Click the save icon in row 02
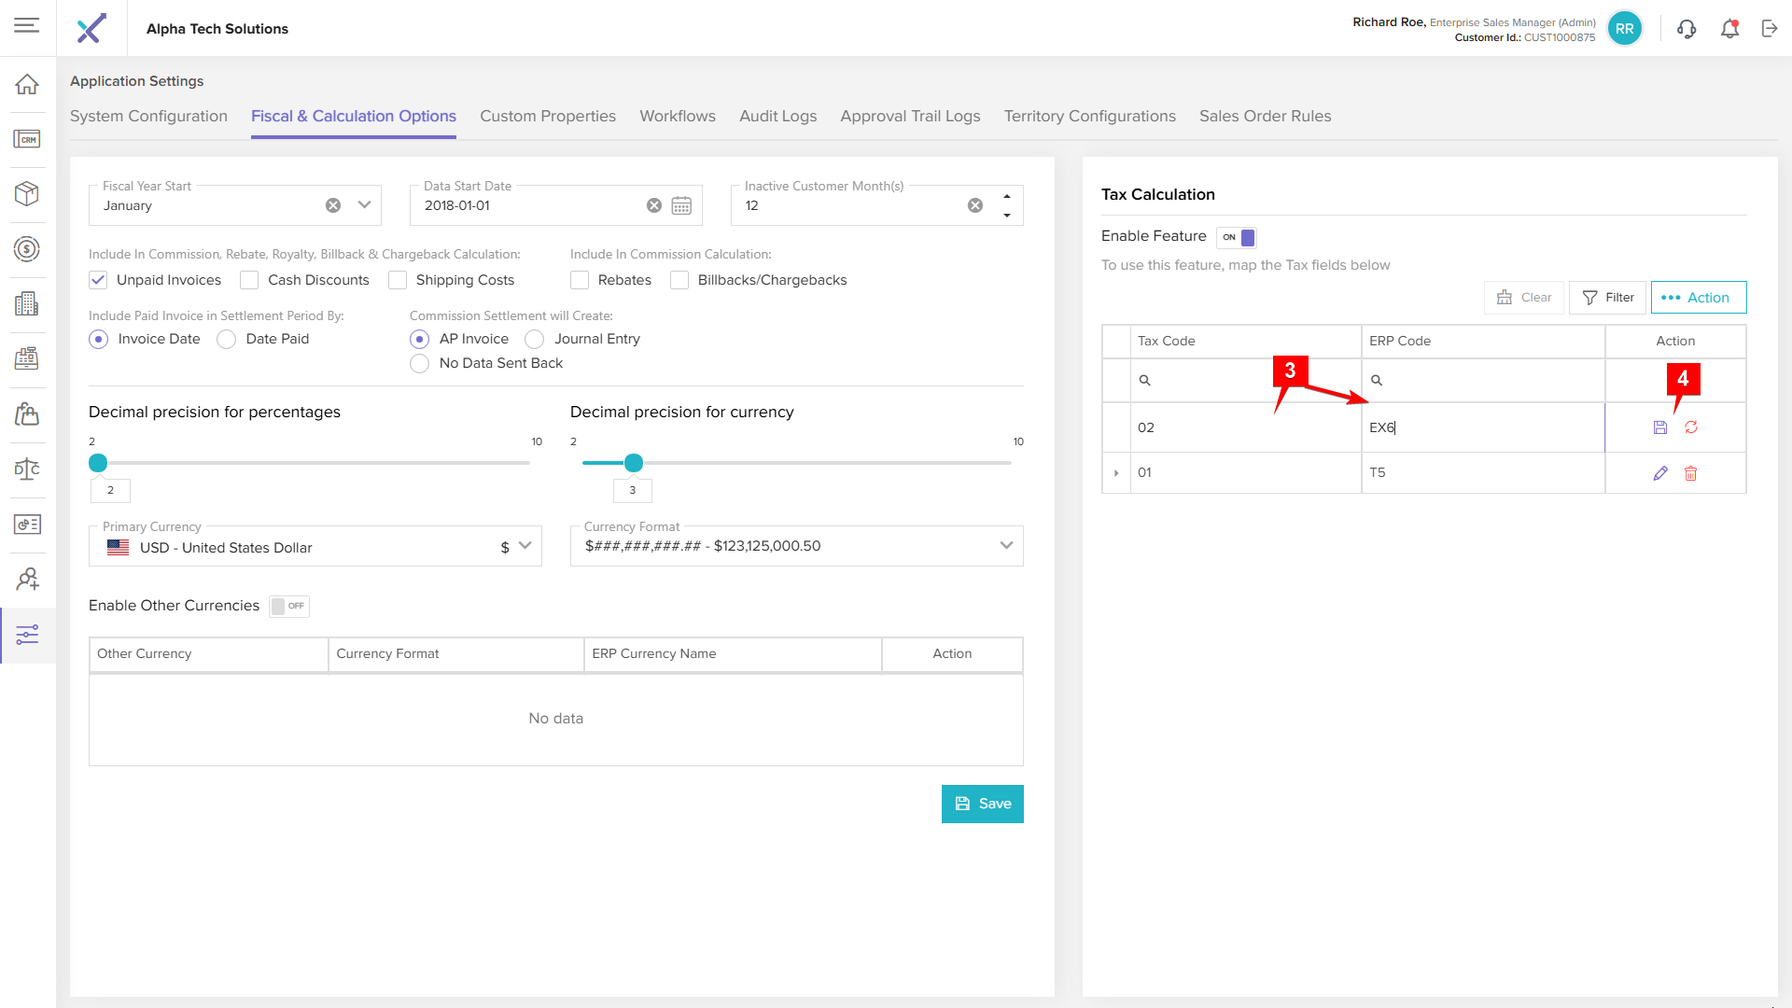The image size is (1792, 1008). tap(1659, 427)
